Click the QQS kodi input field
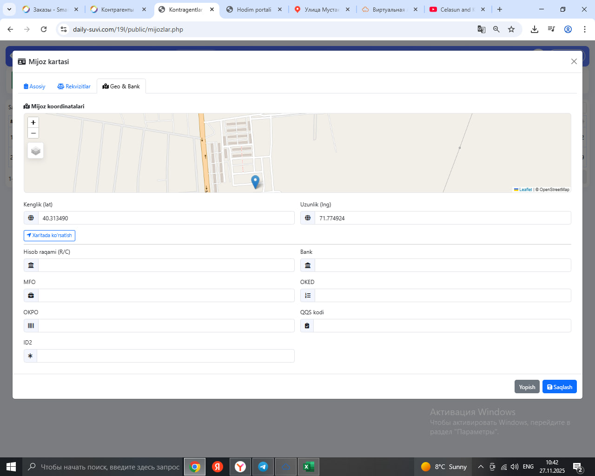 [442, 326]
